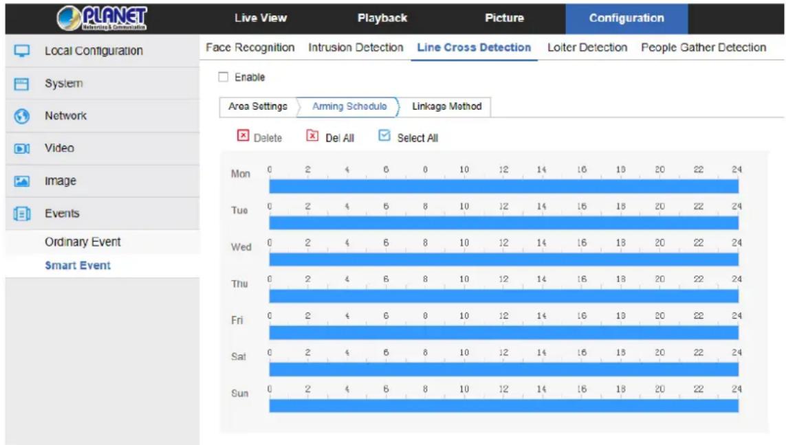Image resolution: width=786 pixels, height=445 pixels.
Task: Click the PLANET logo
Action: [x=102, y=18]
